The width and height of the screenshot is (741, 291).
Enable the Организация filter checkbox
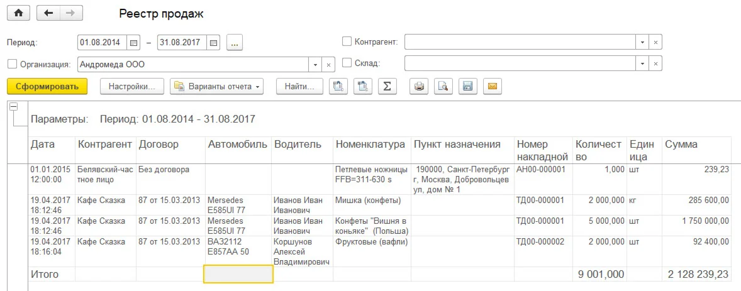click(x=13, y=63)
